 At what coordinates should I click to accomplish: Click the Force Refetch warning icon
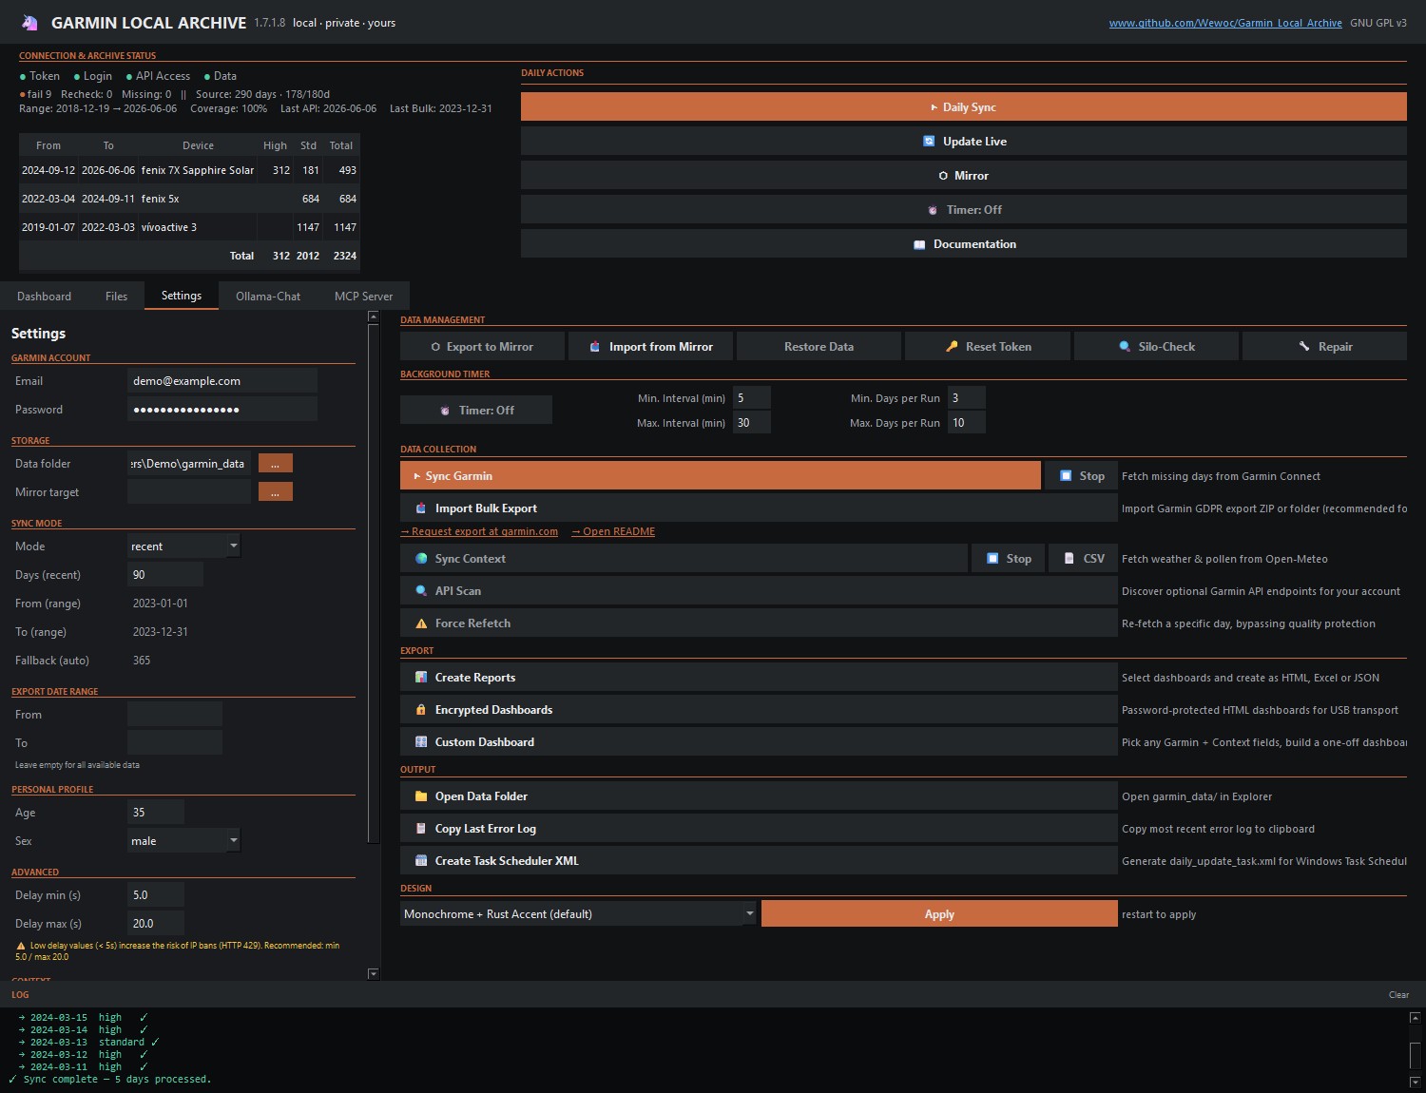tap(421, 623)
